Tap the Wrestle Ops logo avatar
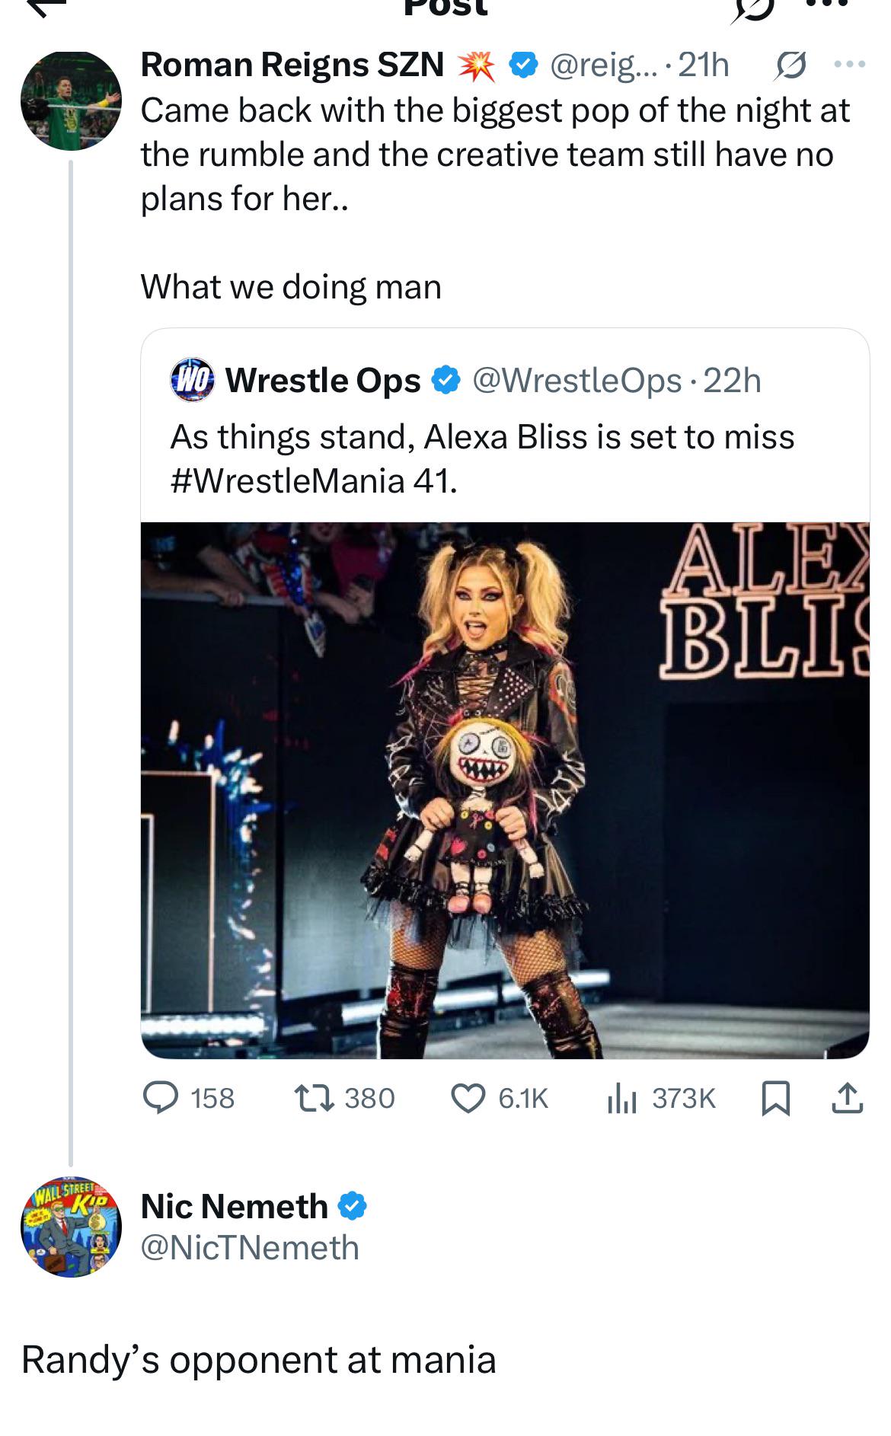891x1436 pixels. pyautogui.click(x=193, y=379)
